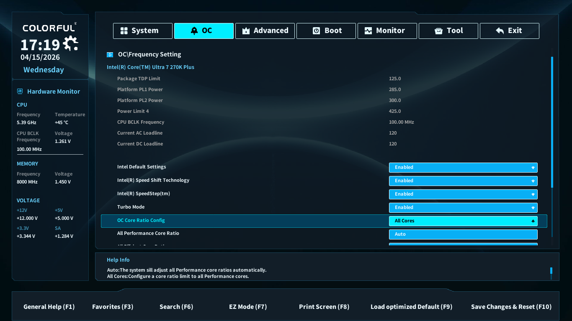Click the Tool tab toolbox icon
Viewport: 572px width, 321px height.
(438, 31)
